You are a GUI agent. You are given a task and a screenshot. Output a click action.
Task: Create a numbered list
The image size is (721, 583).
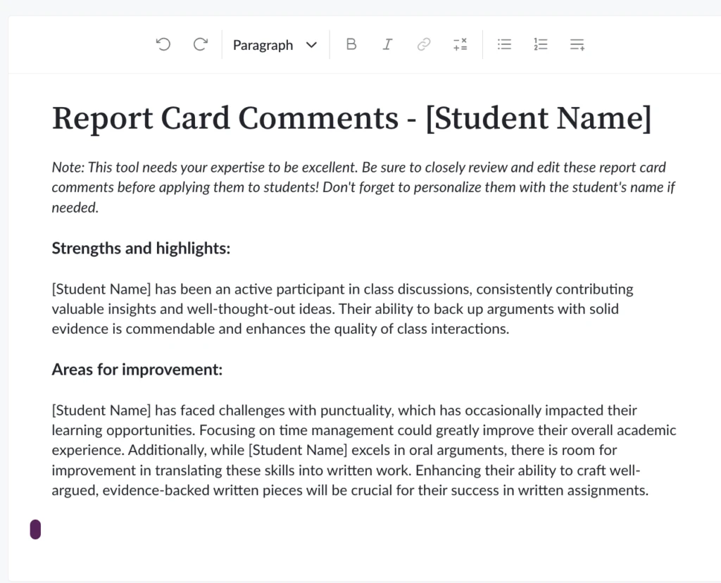tap(540, 44)
